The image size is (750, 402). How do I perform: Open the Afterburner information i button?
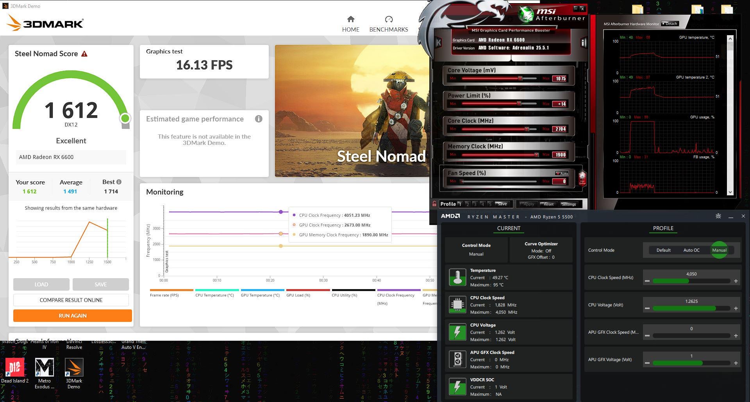tap(583, 43)
